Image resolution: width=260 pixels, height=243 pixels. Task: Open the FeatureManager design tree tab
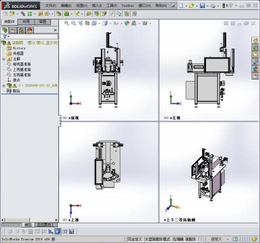(x=5, y=30)
